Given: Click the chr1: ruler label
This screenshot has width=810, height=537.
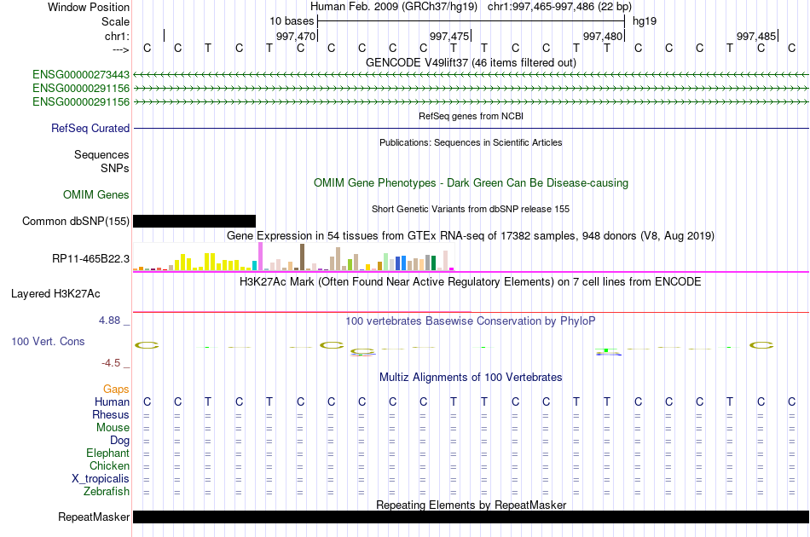Looking at the screenshot, I should pos(117,36).
